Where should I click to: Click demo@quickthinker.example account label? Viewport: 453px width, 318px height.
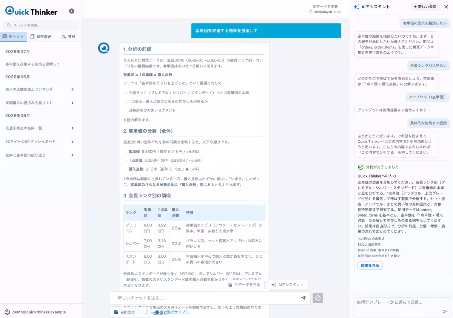39,312
